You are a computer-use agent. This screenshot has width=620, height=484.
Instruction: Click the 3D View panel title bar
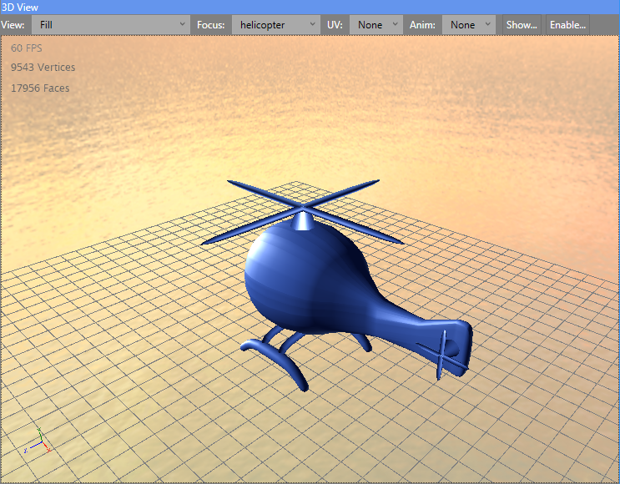(x=310, y=7)
